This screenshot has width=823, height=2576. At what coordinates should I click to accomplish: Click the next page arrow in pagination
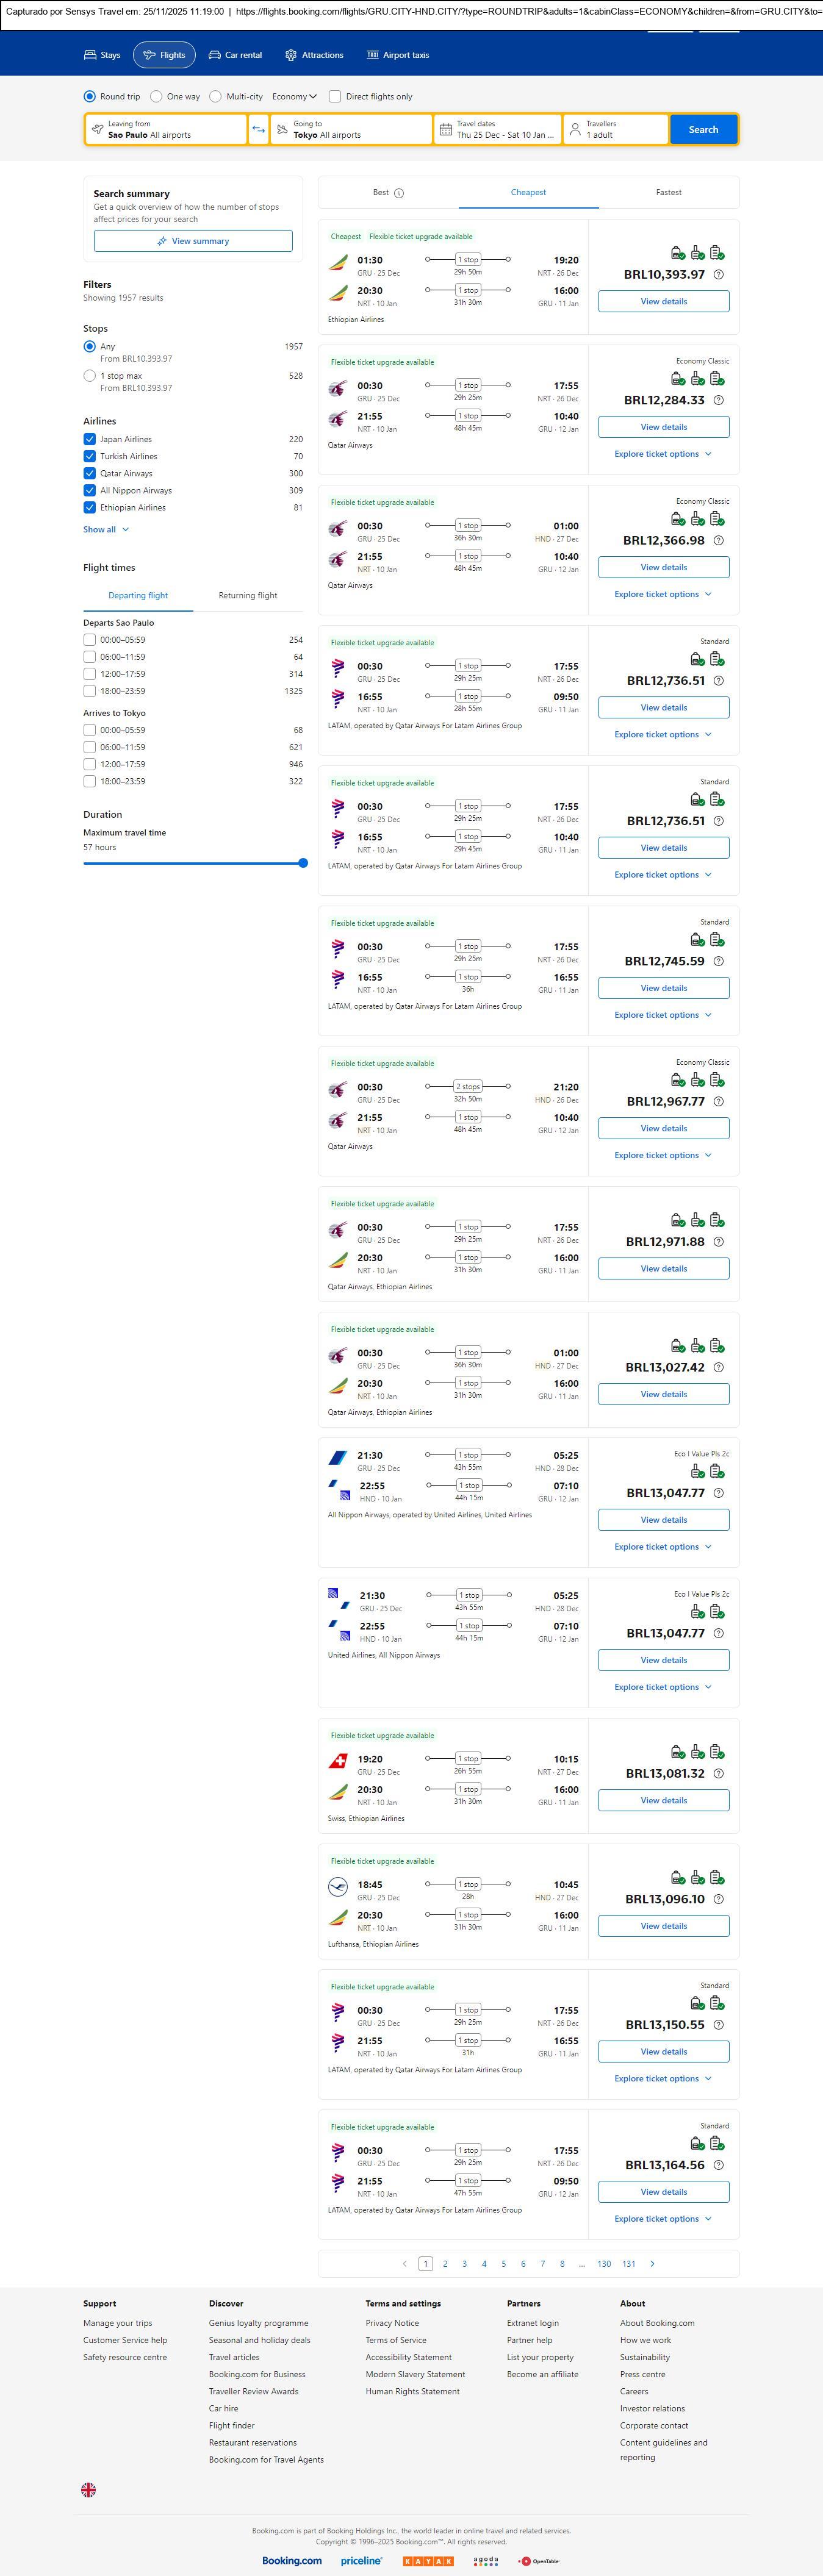[x=652, y=2264]
